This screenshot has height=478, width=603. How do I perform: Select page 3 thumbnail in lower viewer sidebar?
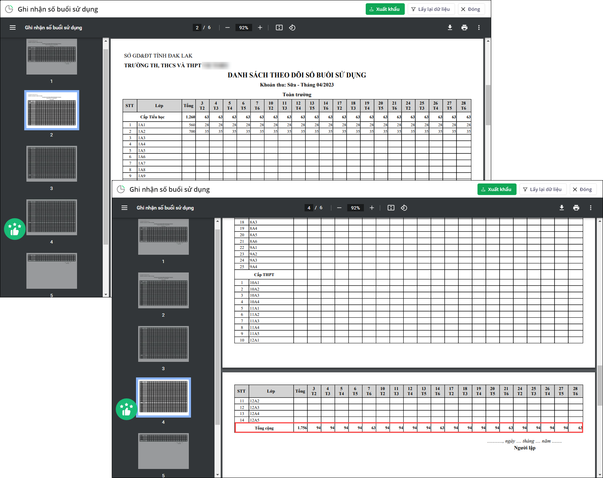coord(164,344)
